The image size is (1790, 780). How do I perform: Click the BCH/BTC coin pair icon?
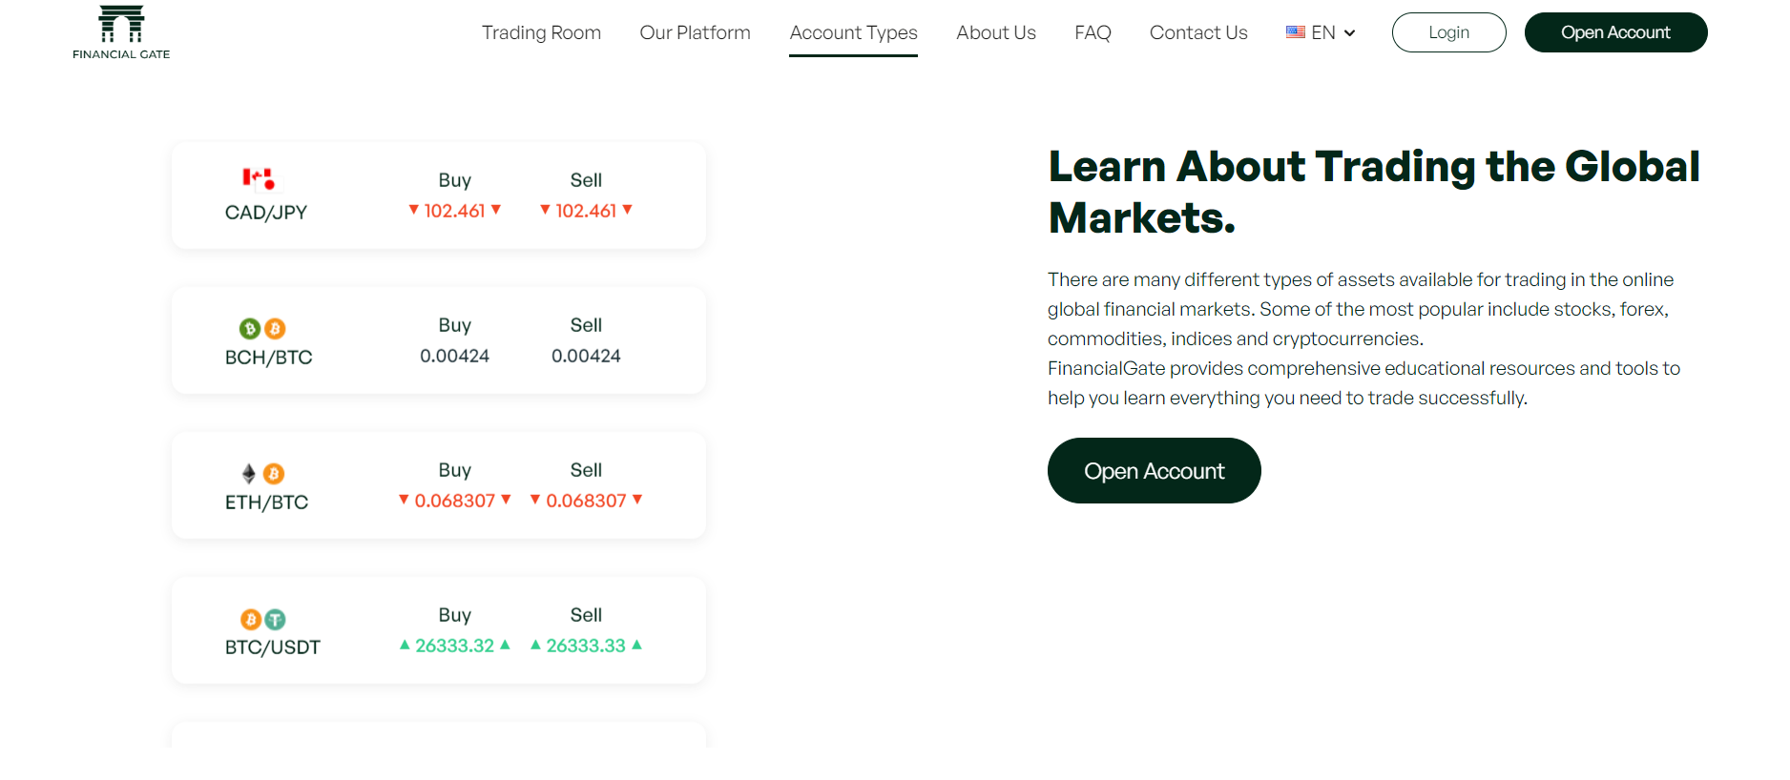(x=262, y=329)
